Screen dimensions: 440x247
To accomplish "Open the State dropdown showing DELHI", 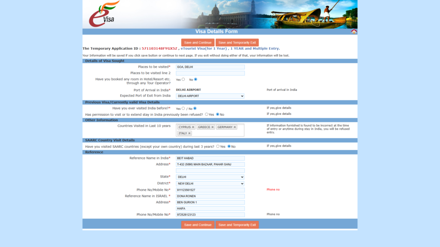I will [x=210, y=177].
